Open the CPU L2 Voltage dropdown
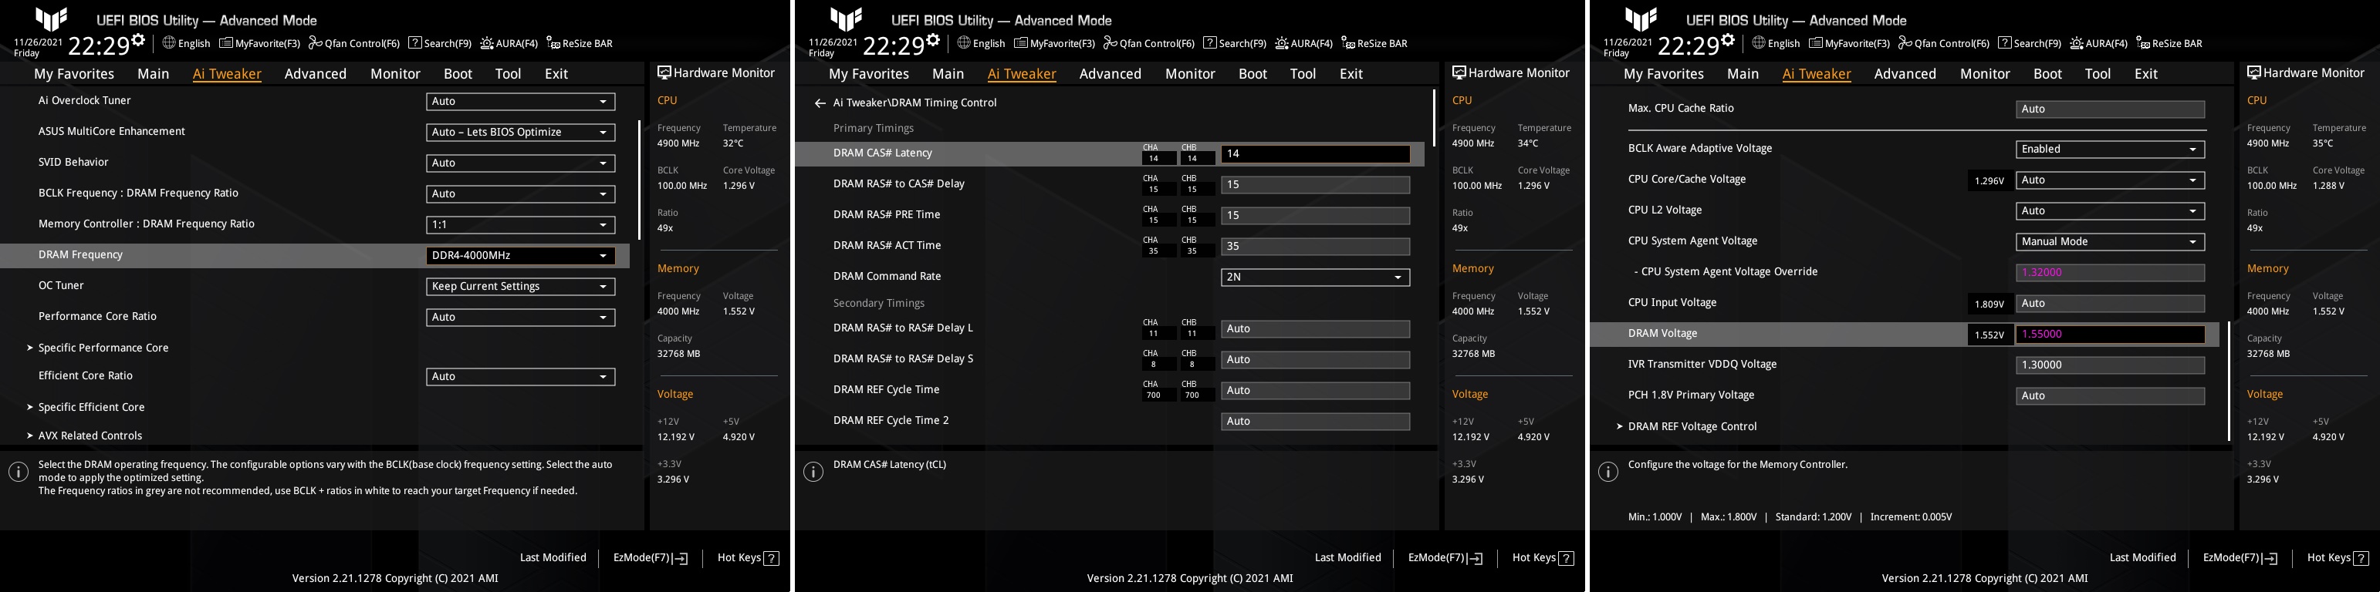 2109,210
